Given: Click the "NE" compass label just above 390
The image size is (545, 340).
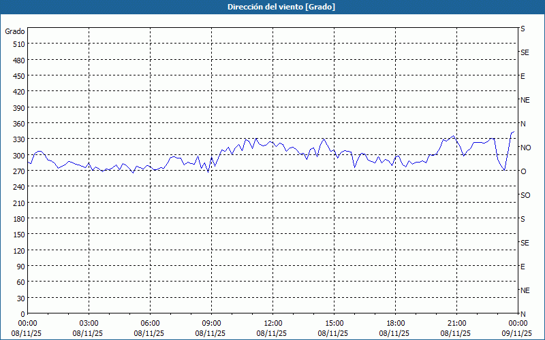Looking at the screenshot, I should 525,100.
